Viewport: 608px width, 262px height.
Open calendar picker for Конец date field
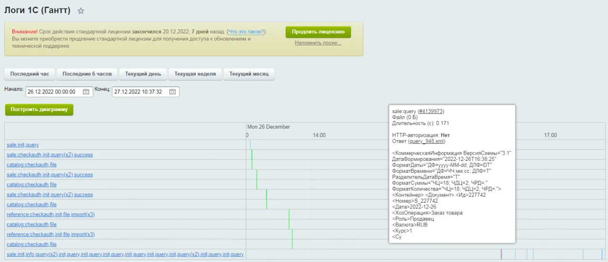click(172, 92)
